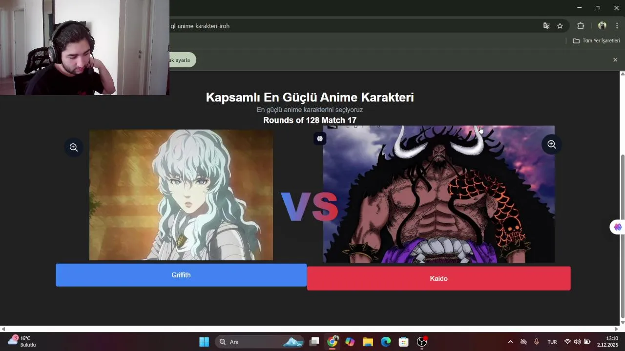Open File Explorer from the taskbar
625x351 pixels.
pos(368,342)
